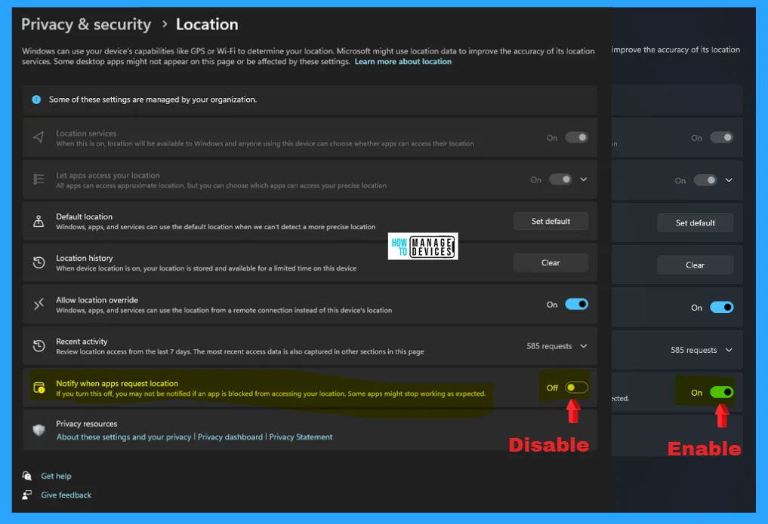Viewport: 768px width, 524px height.
Task: Open Privacy dashboard link
Action: [230, 437]
